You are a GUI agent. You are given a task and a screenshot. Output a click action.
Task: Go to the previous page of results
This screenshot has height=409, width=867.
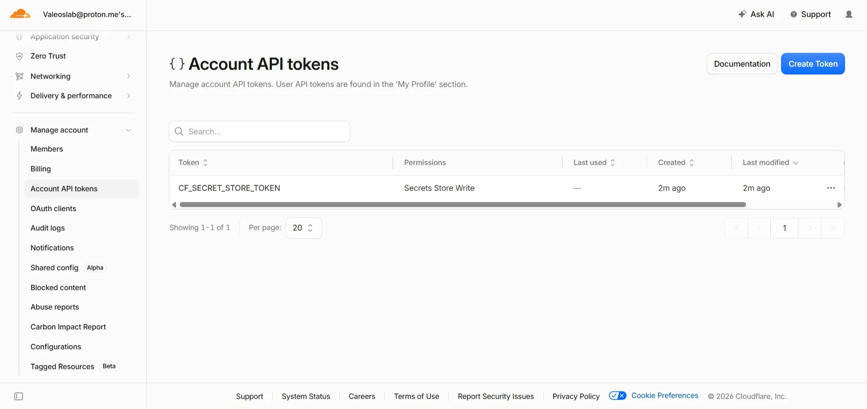coord(759,228)
